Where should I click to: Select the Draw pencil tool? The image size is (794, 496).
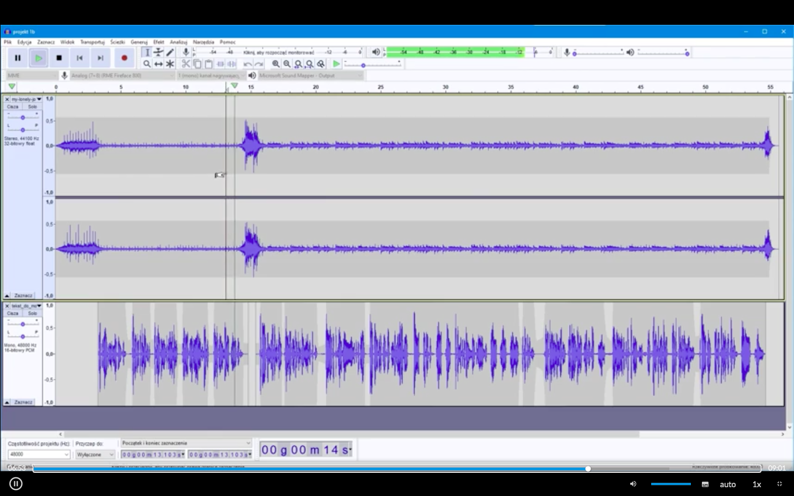pos(170,52)
